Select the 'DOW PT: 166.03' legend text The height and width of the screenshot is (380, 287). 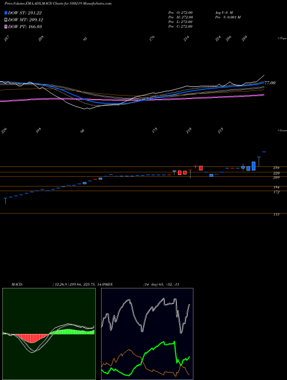coord(25,26)
